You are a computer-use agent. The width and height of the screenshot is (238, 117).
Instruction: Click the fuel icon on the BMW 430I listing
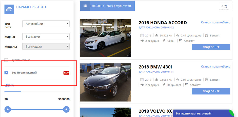(207, 80)
